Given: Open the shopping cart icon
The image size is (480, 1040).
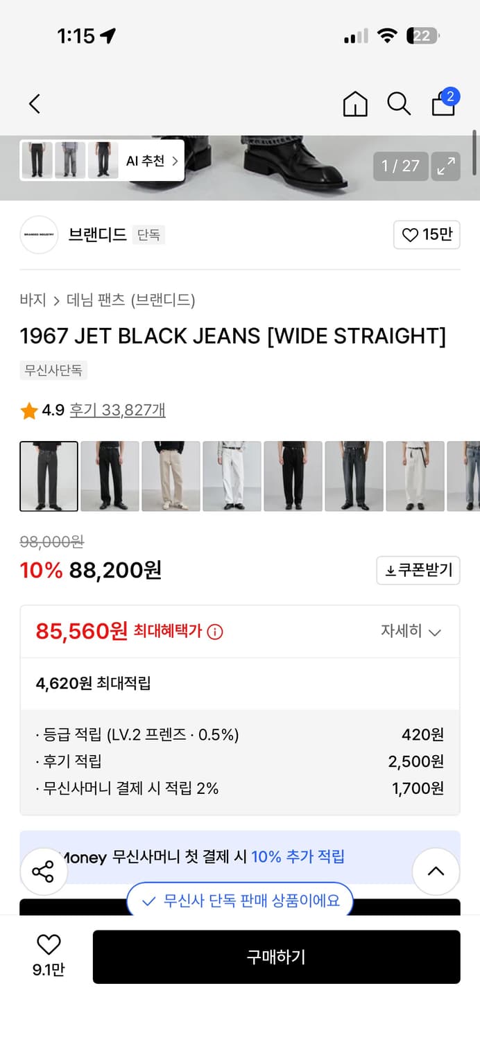Looking at the screenshot, I should click(443, 105).
